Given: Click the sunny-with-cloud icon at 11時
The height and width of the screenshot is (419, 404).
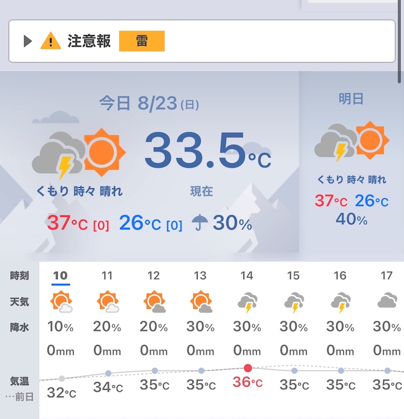Looking at the screenshot, I should point(108,302).
